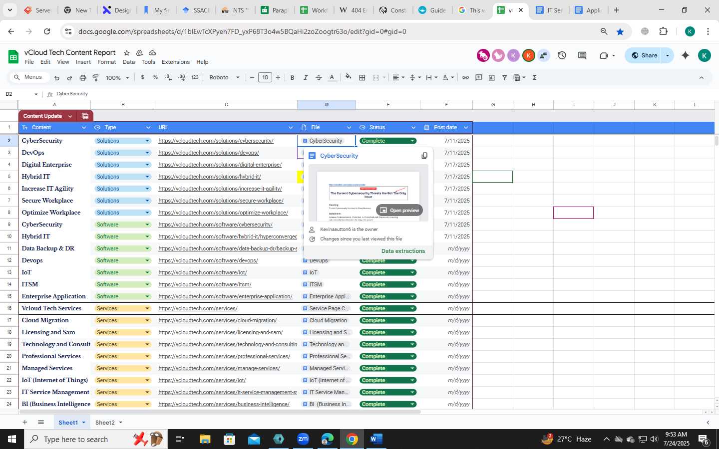Open the Roboto font dropdown
This screenshot has height=449, width=719.
tap(224, 77)
